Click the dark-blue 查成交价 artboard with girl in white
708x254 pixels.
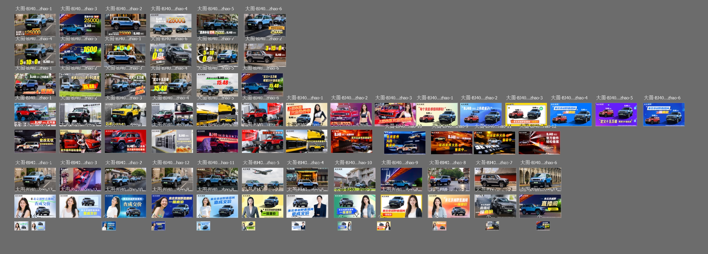coord(125,206)
